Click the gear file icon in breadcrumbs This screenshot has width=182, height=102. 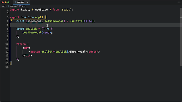9,6
